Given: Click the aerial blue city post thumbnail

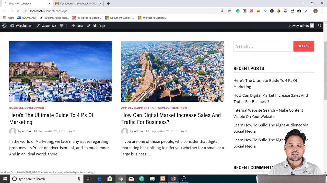Looking at the screenshot, I should pos(173,71).
